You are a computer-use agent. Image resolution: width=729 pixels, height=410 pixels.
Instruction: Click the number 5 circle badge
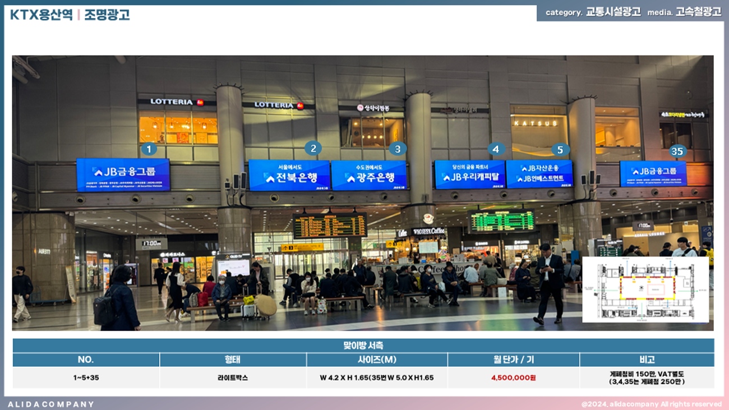click(x=560, y=150)
